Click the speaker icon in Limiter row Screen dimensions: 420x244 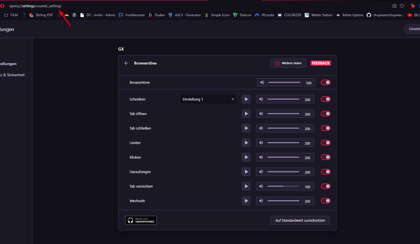pos(261,143)
